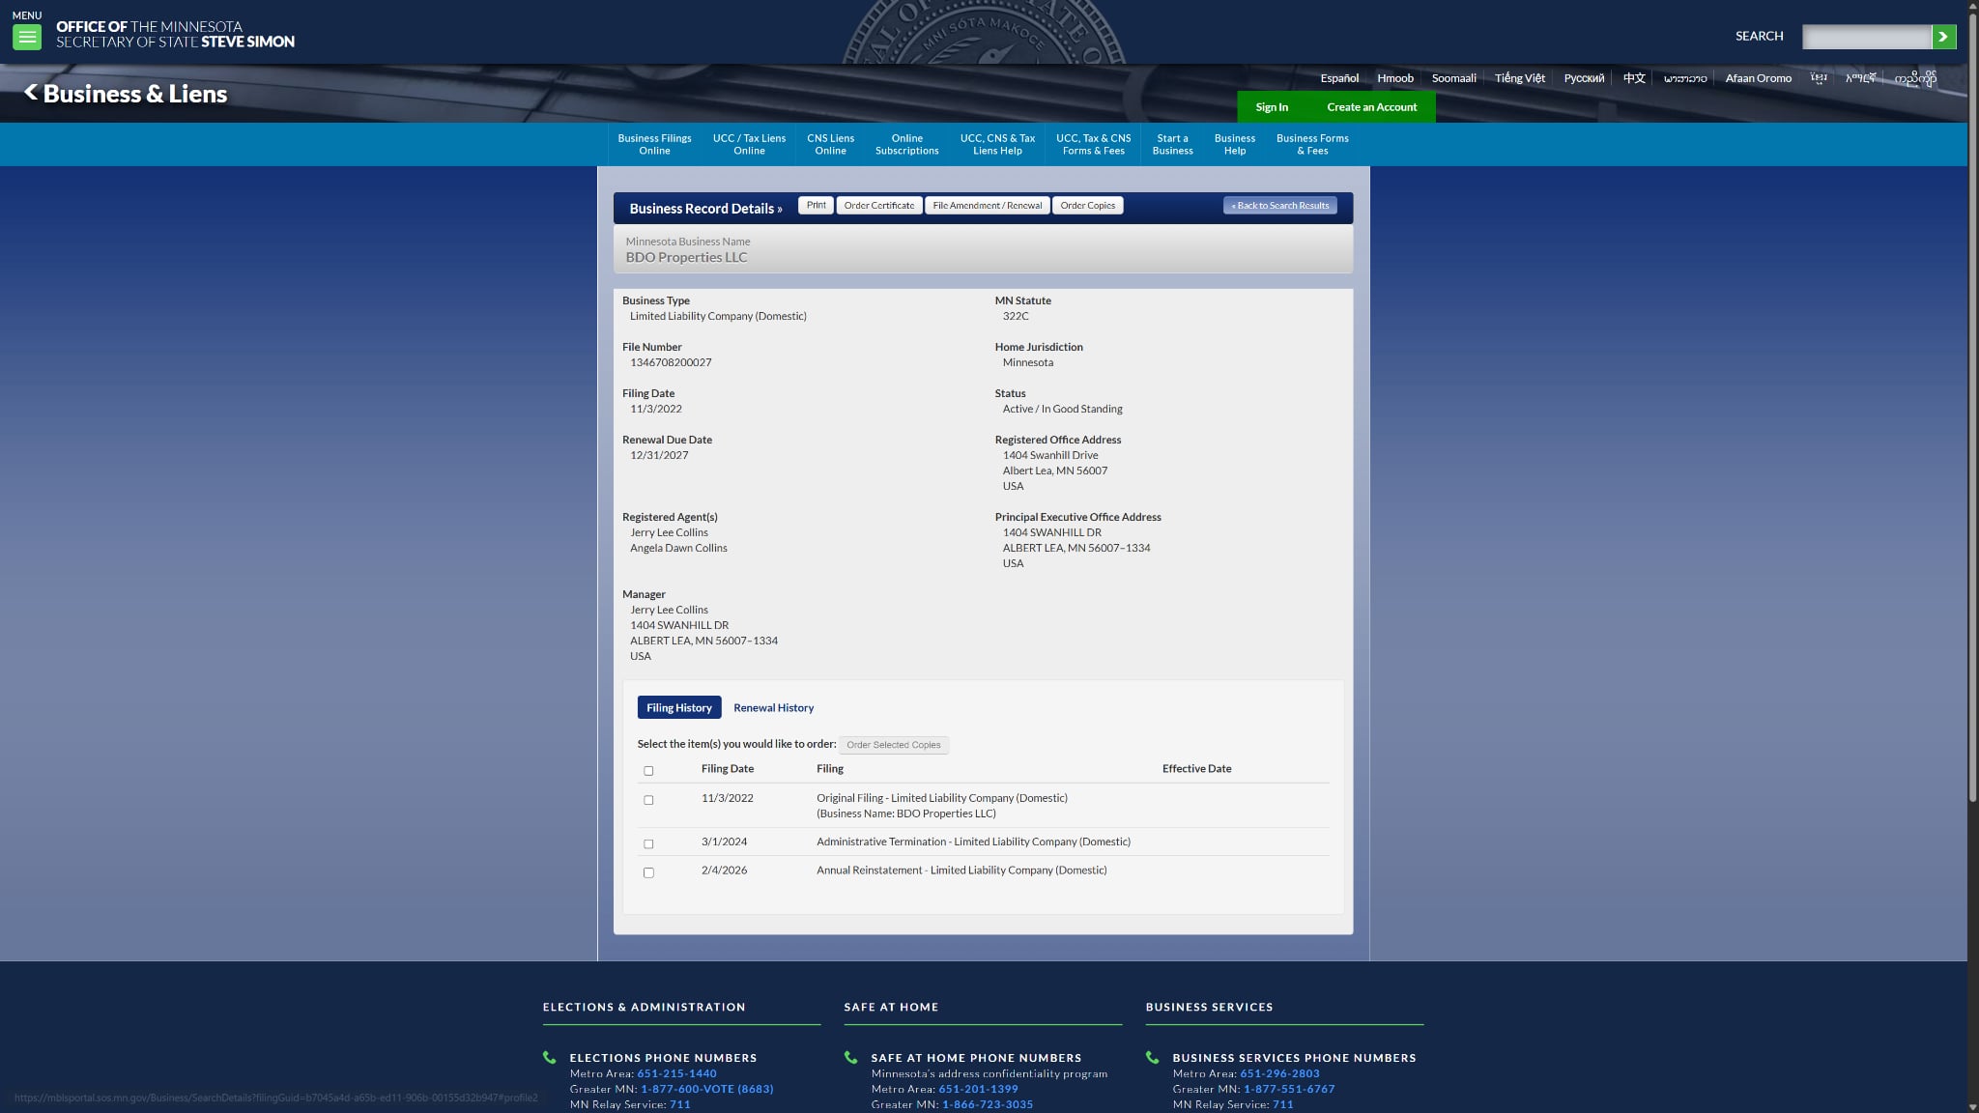
Task: Click file number 1346708200027
Action: click(x=671, y=363)
